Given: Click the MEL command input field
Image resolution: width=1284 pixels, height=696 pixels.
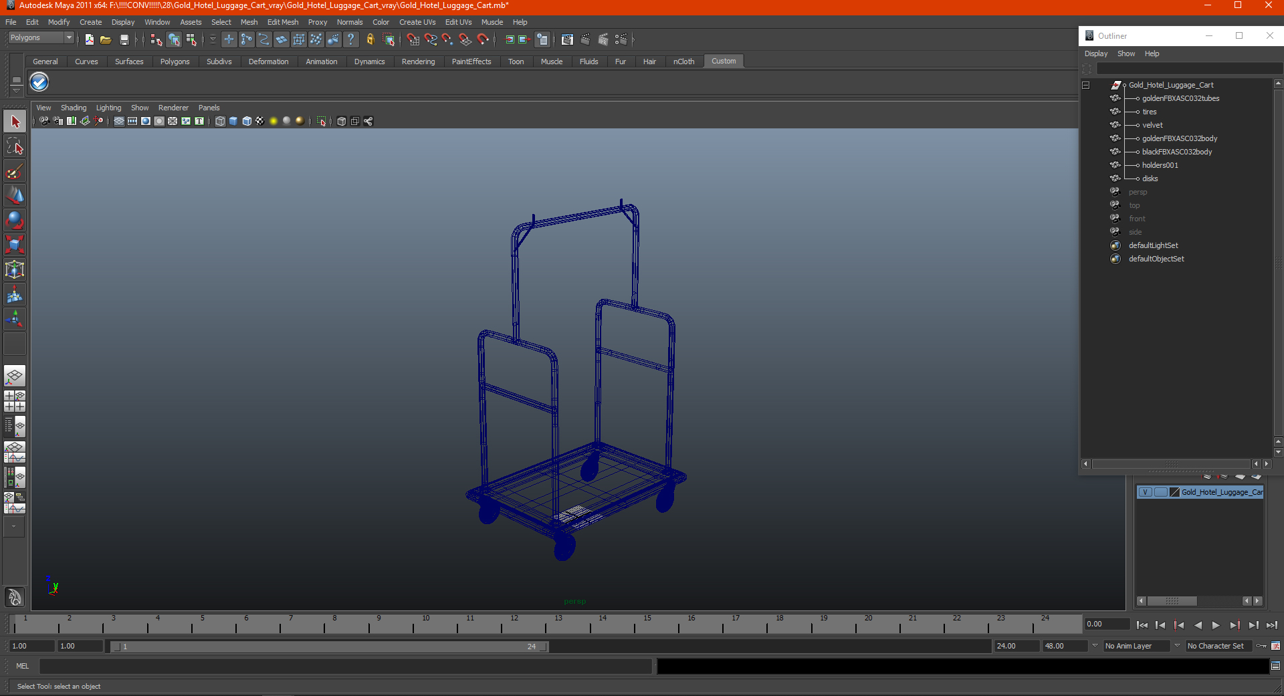Looking at the screenshot, I should [345, 666].
